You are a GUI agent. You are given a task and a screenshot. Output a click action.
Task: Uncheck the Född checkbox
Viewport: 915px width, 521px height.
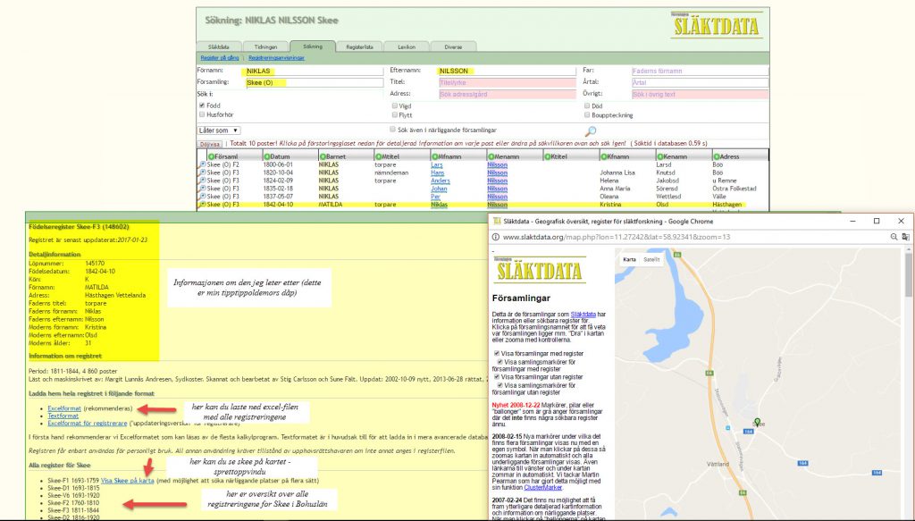(x=202, y=105)
